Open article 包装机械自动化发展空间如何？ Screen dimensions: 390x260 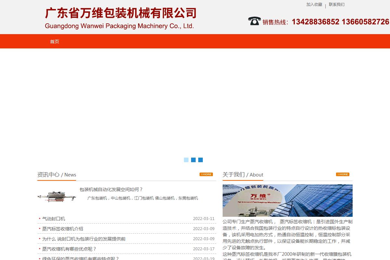point(111,189)
